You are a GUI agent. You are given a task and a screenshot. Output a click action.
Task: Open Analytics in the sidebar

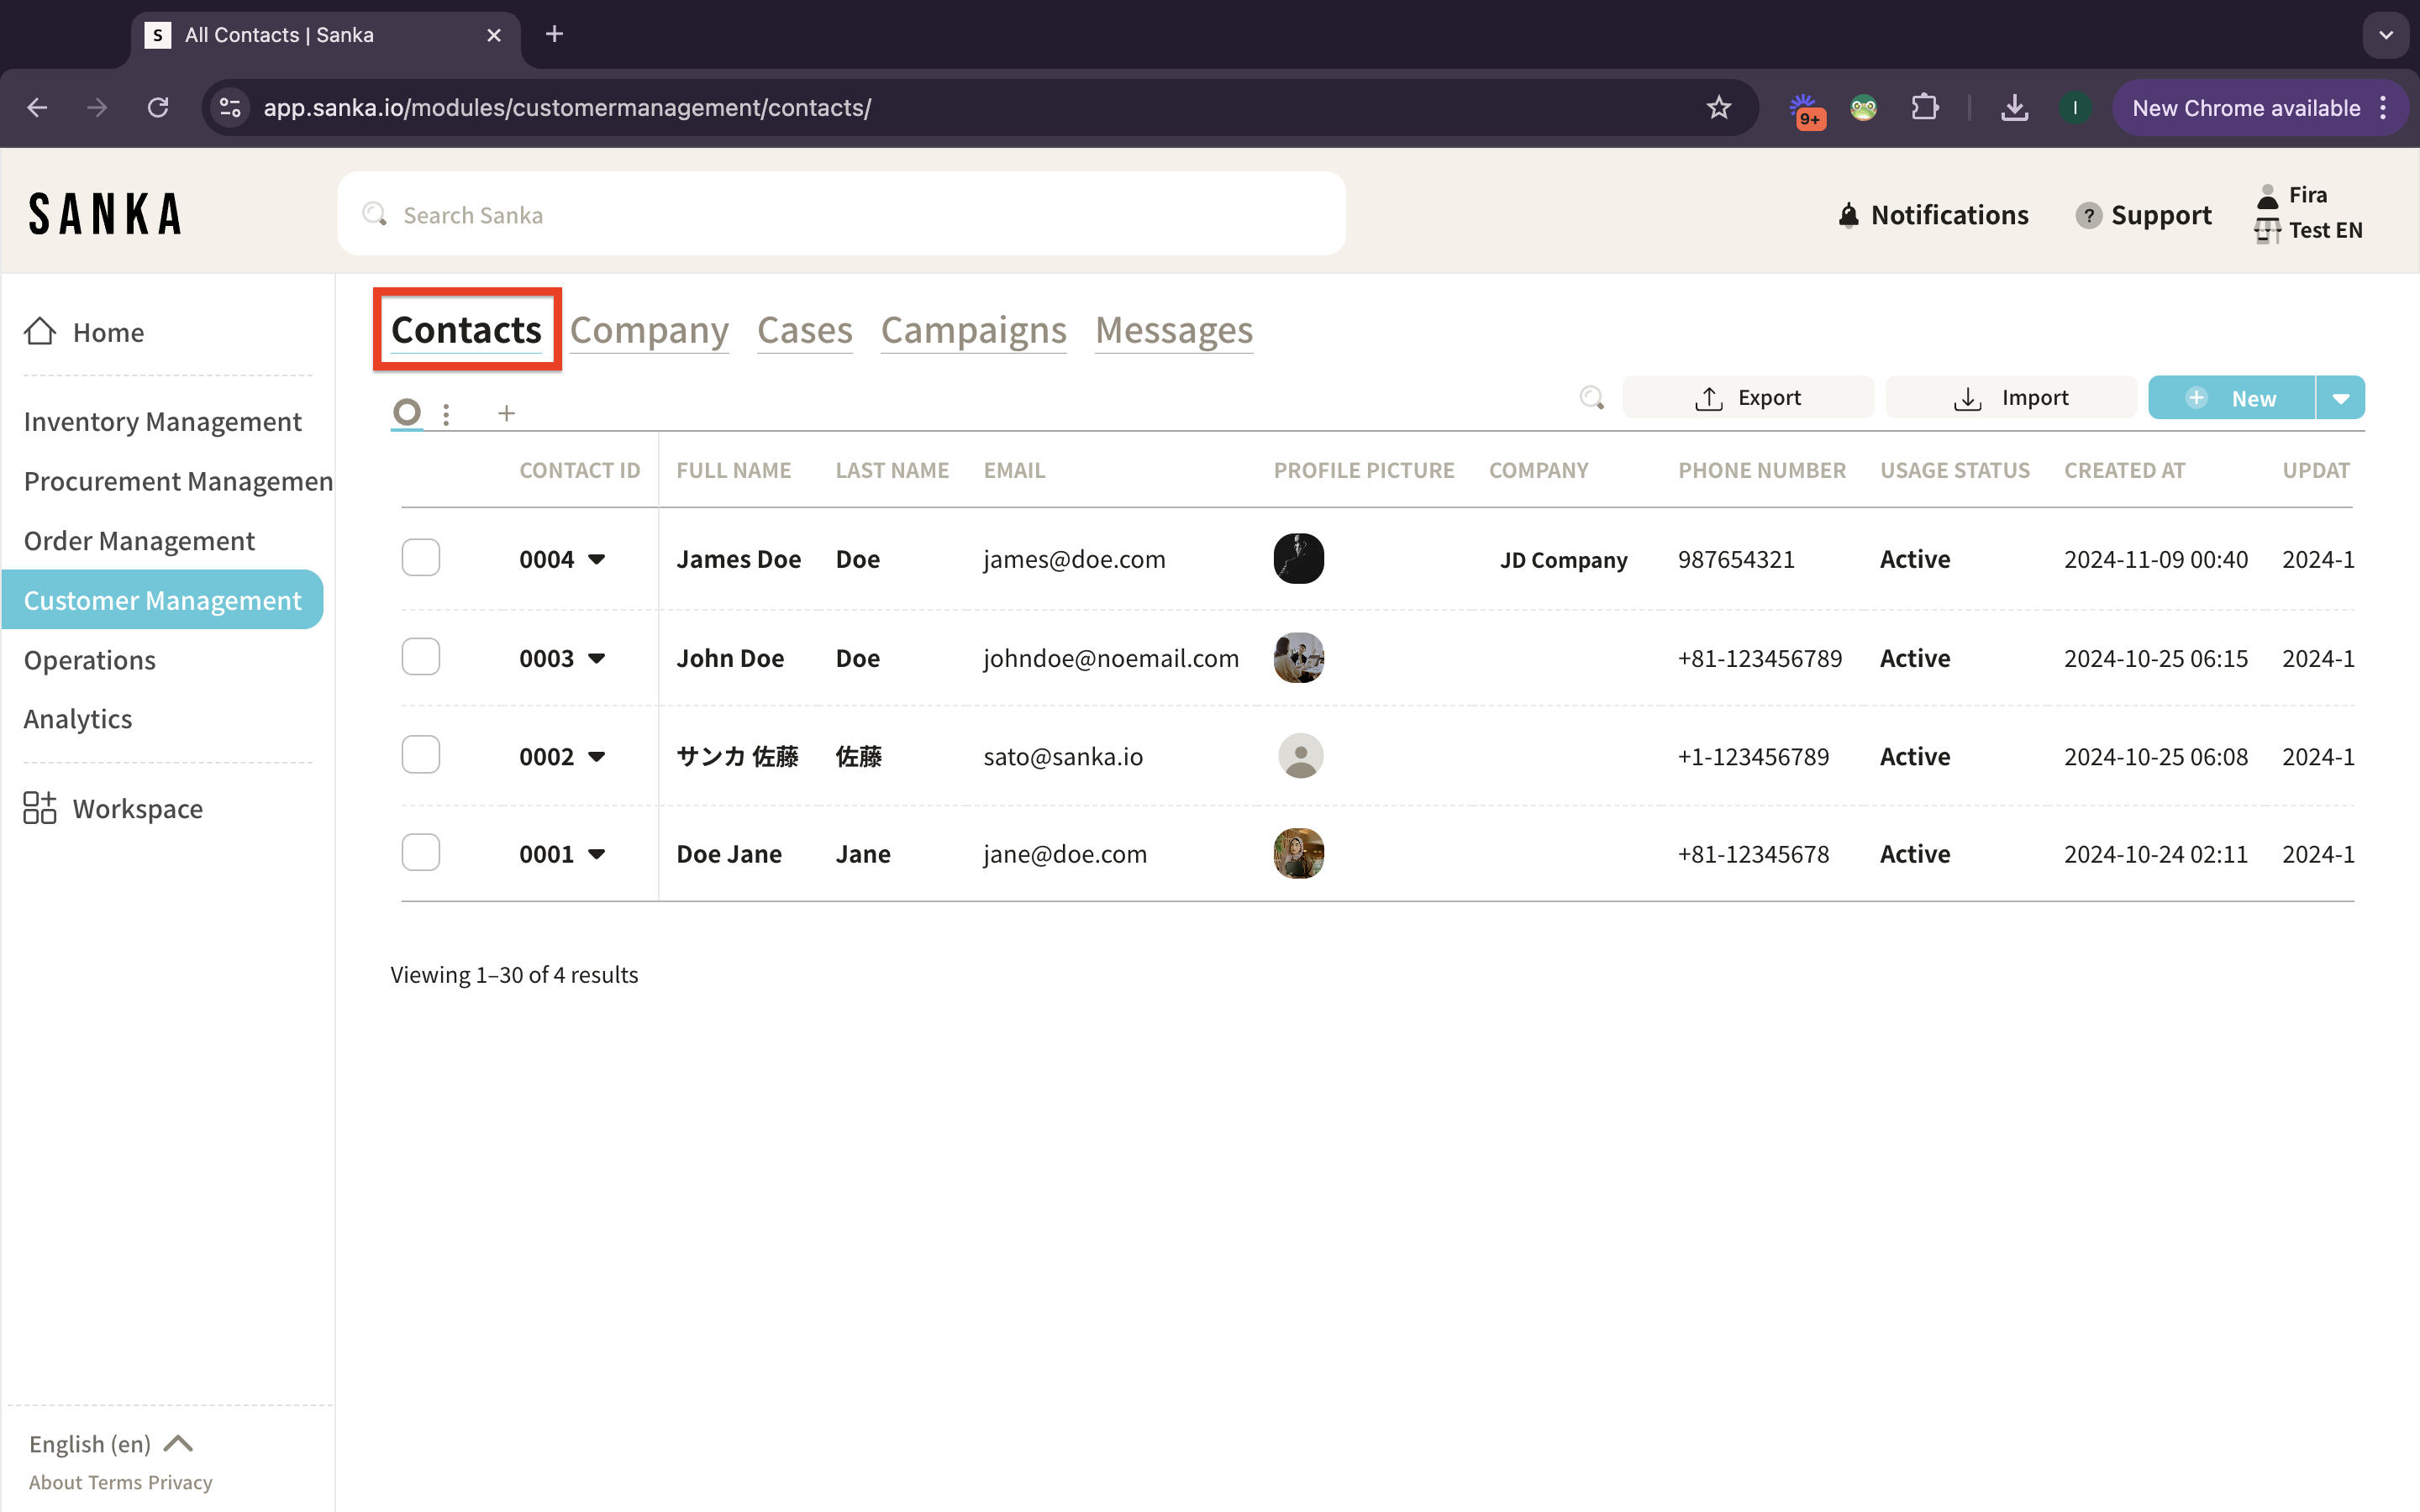[x=78, y=719]
